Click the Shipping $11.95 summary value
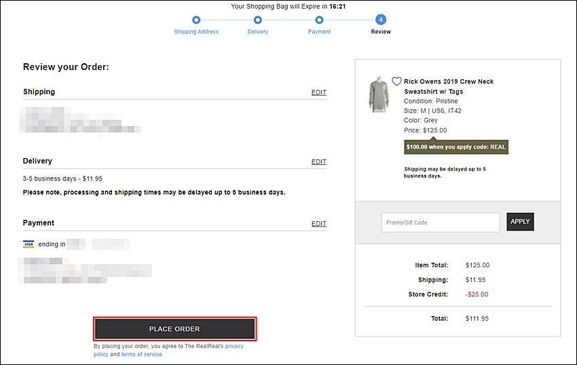577x365 pixels. 475,280
